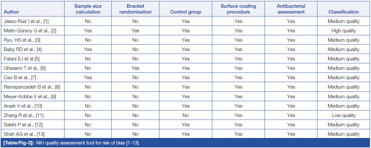Click the Ghasemi T et al. author entry
Viewport: 371px width, 148px height.
pyautogui.click(x=25, y=68)
